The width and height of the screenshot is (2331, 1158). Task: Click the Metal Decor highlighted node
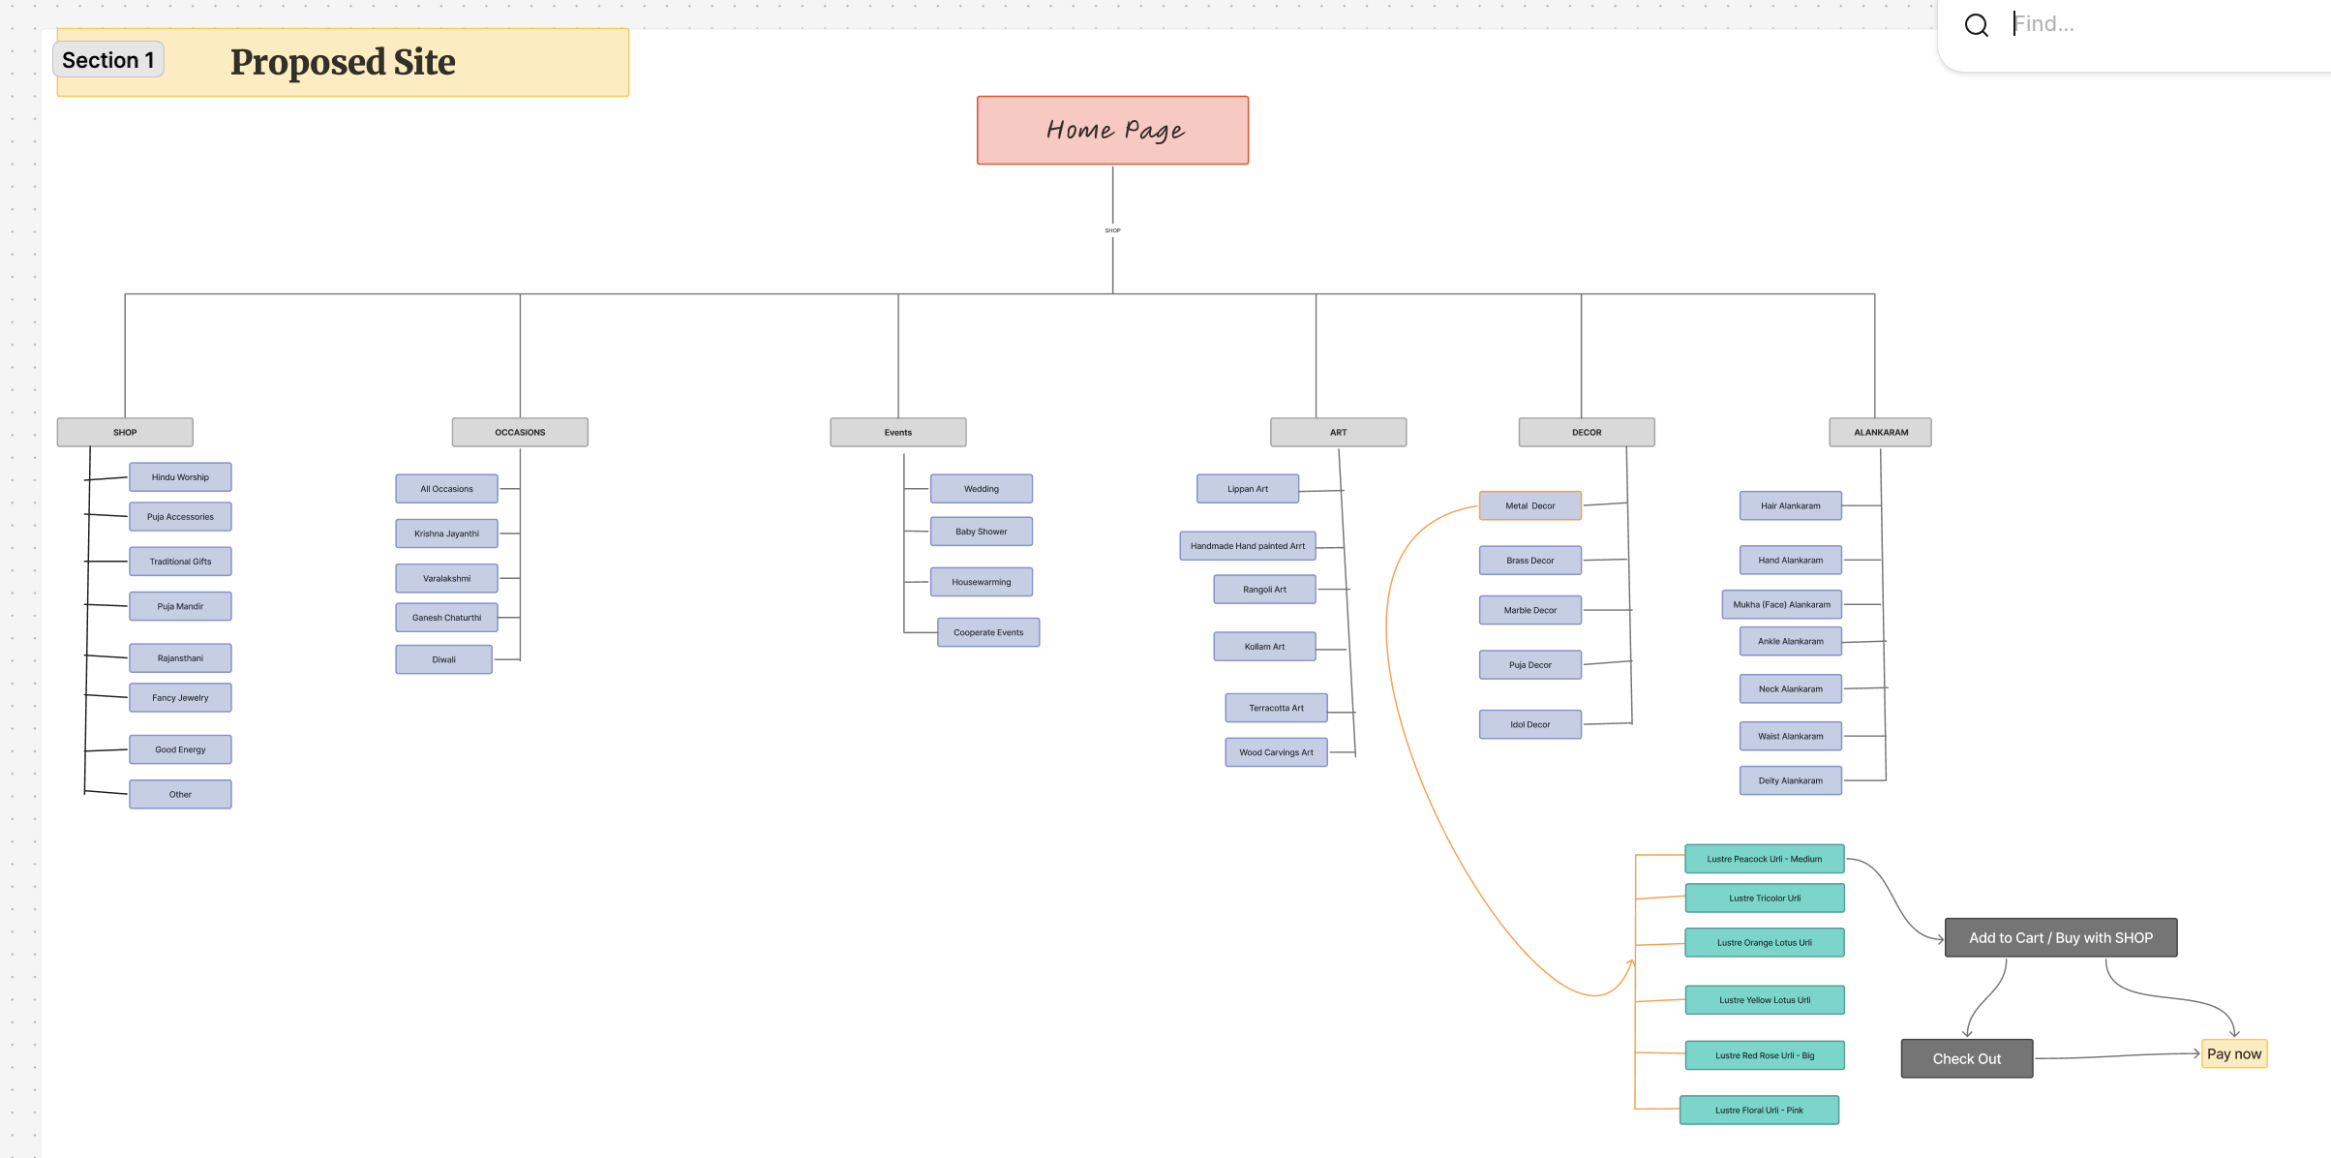tap(1529, 504)
